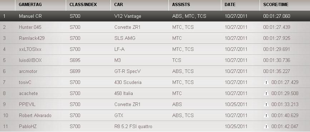Image resolution: width=310 pixels, height=132 pixels.
Task: Click warning icon beside tosivC's time
Action: point(266,83)
